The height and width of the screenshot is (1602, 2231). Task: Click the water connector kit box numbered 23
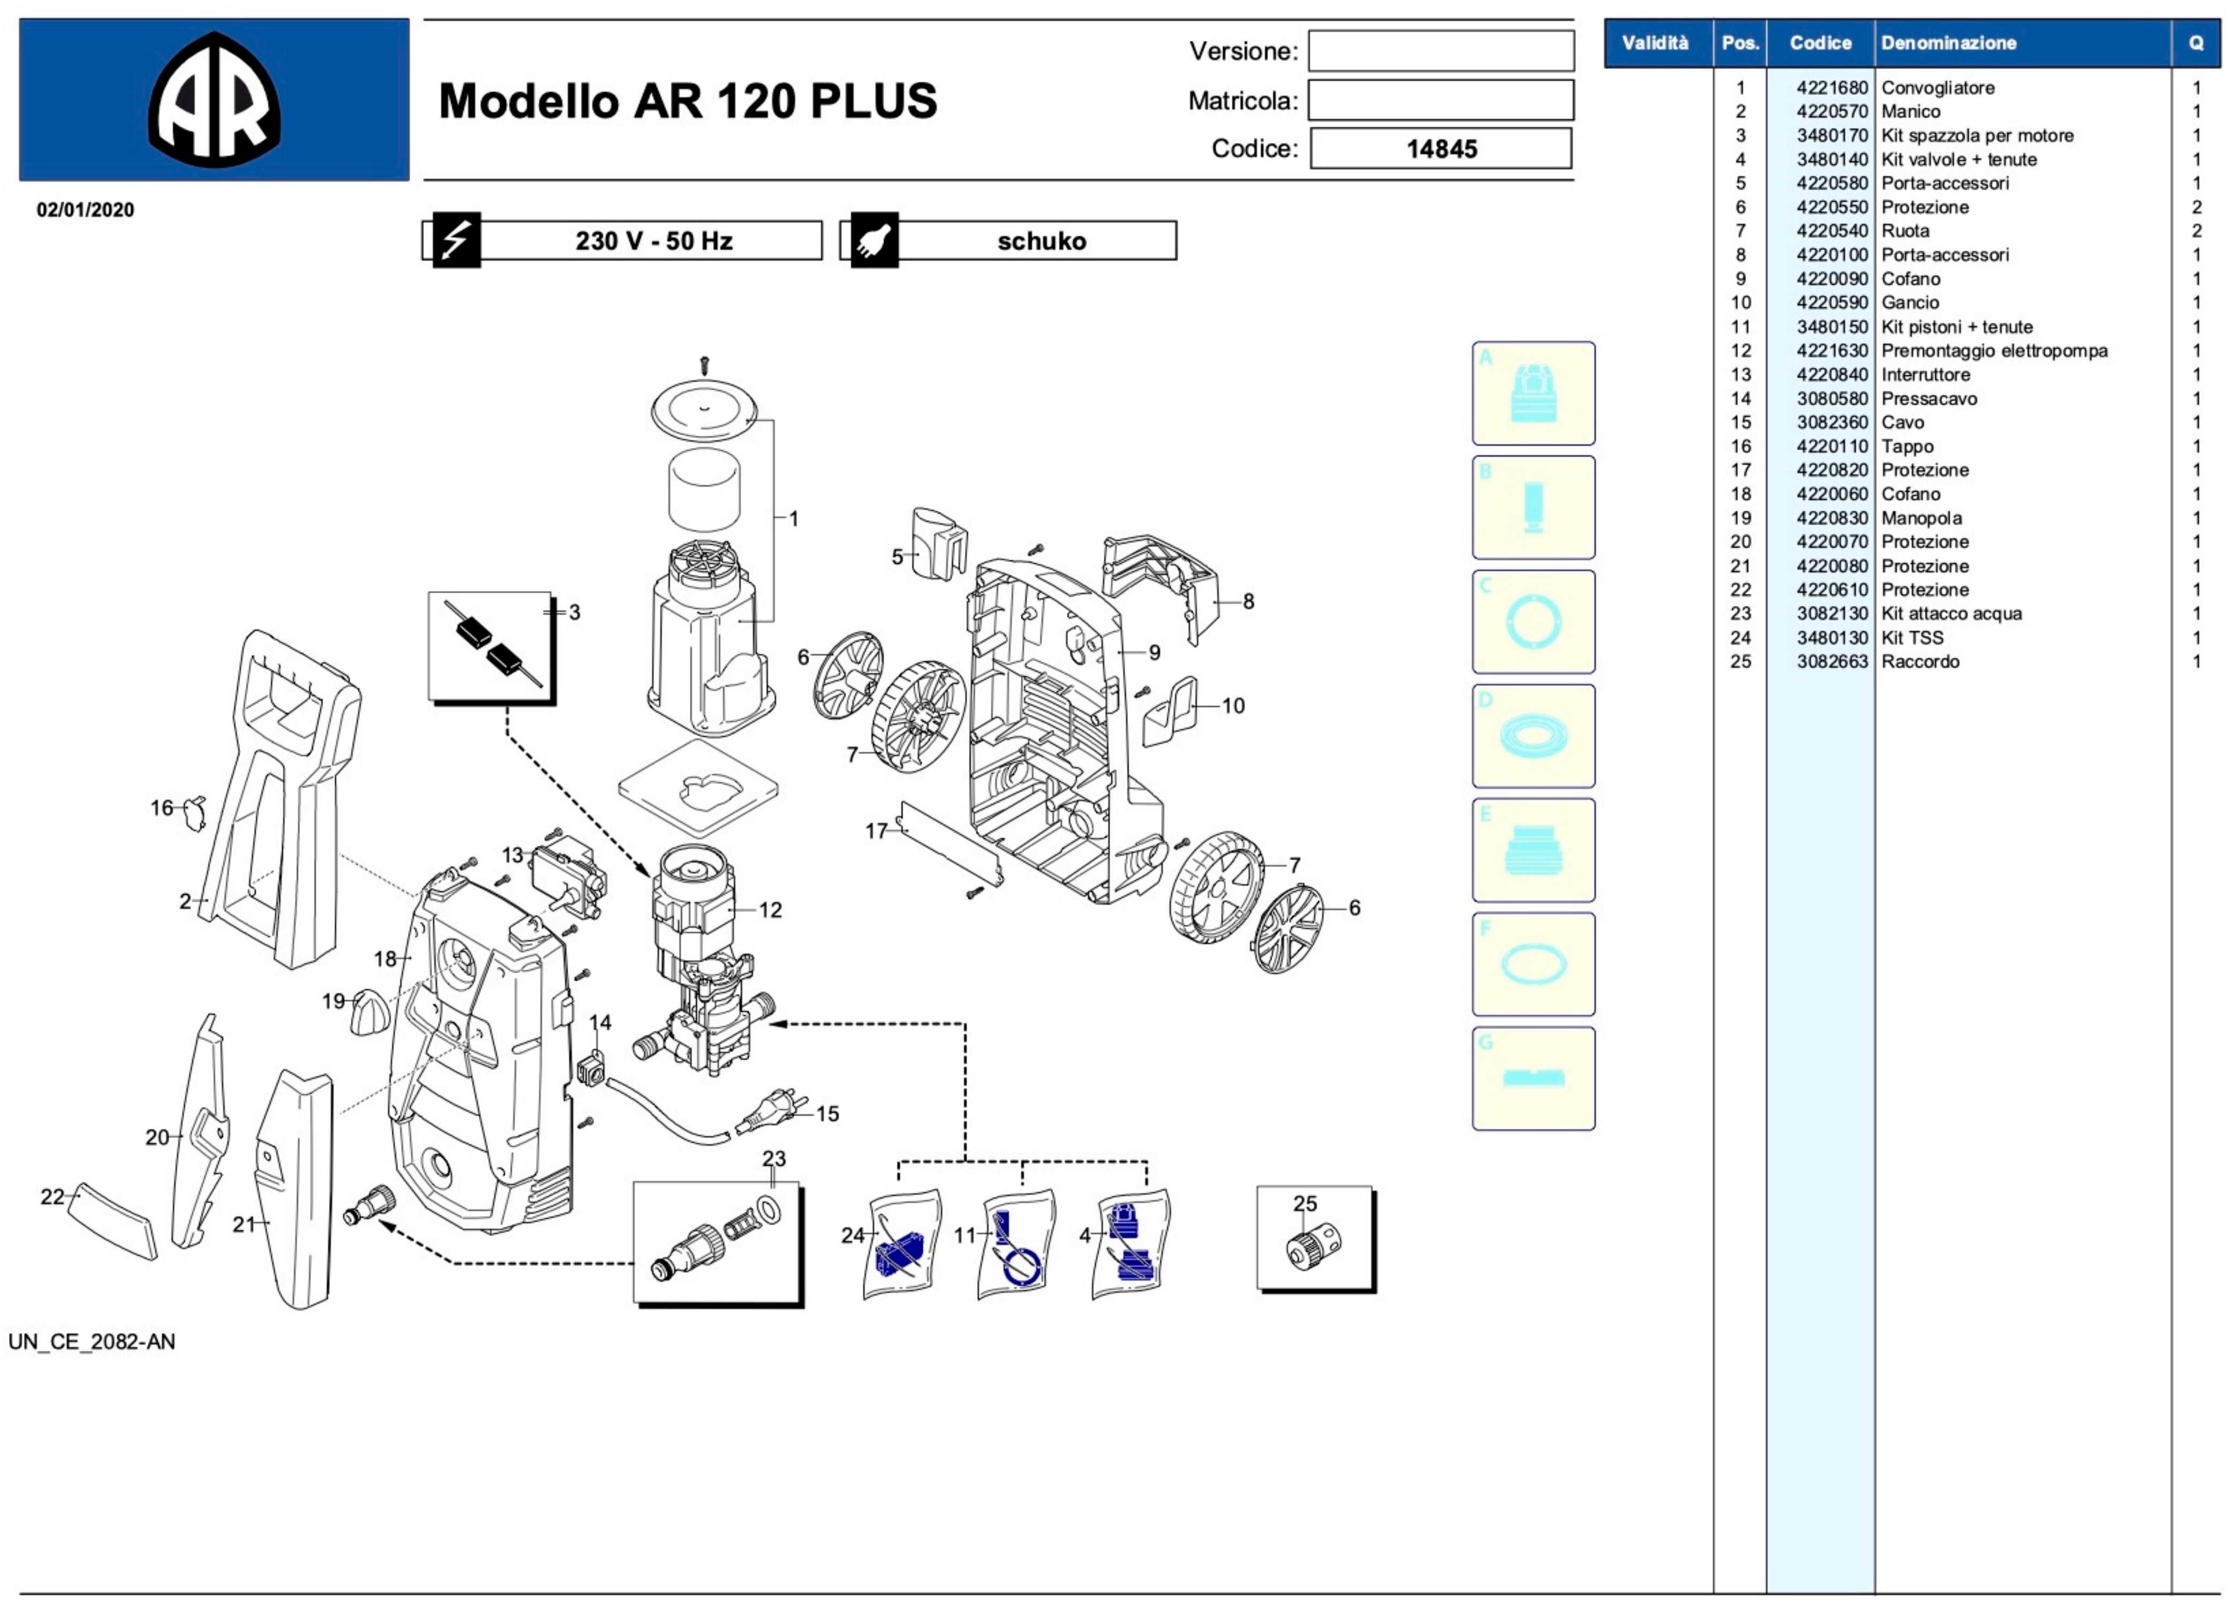(x=716, y=1243)
